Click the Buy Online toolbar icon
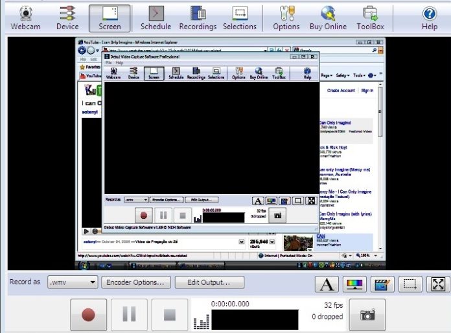 point(328,18)
